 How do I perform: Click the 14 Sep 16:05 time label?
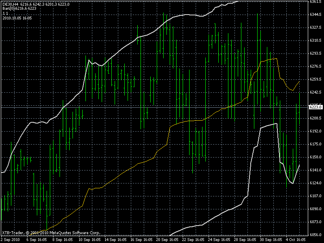(115, 240)
